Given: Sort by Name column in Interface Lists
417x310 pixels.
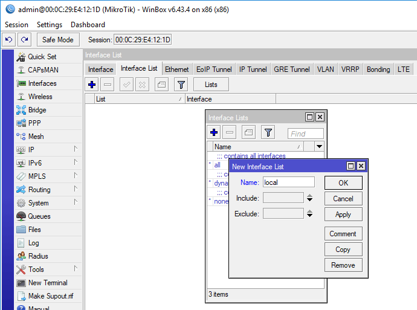Looking at the screenshot, I should pos(258,146).
